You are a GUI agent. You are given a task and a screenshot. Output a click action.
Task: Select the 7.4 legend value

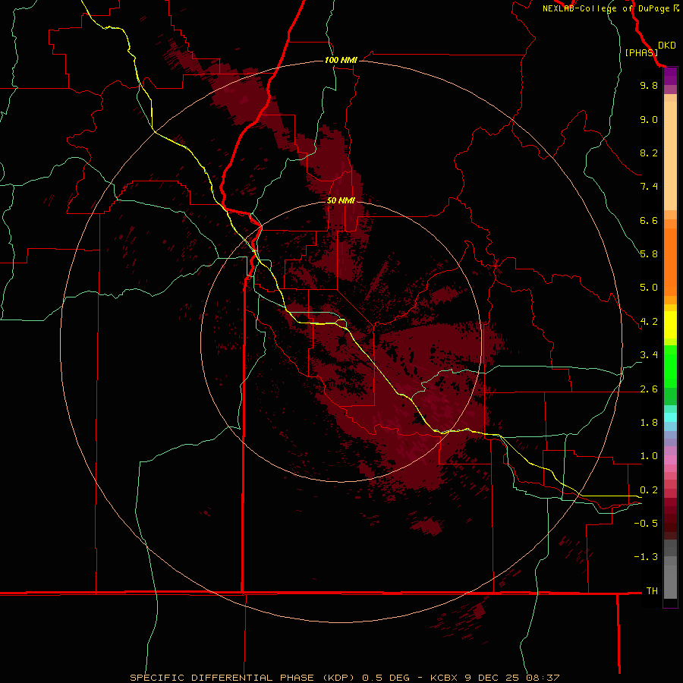click(x=649, y=187)
